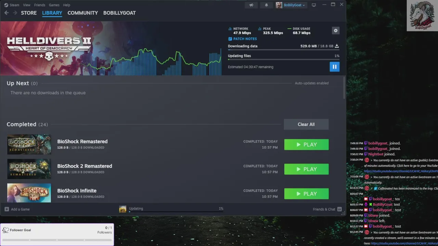
Task: Click the announcements megaphone icon
Action: pyautogui.click(x=252, y=5)
